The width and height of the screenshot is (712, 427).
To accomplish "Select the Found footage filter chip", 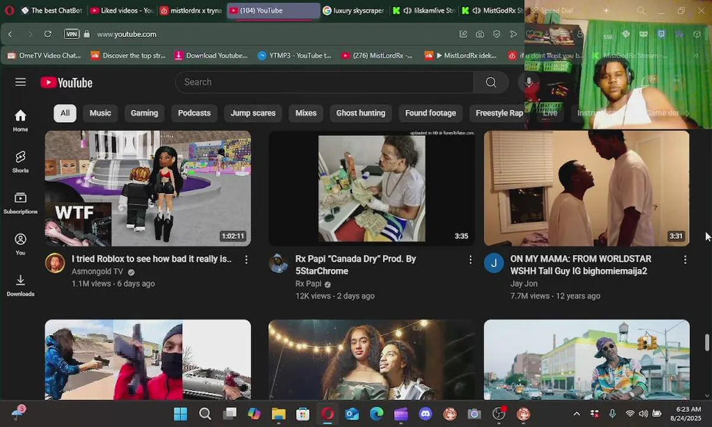I will [x=431, y=113].
